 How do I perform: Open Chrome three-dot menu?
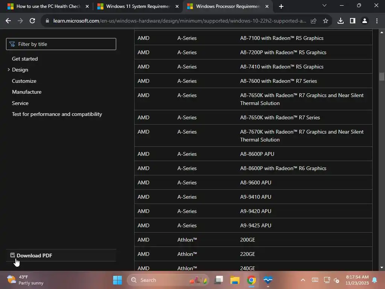pos(377,21)
